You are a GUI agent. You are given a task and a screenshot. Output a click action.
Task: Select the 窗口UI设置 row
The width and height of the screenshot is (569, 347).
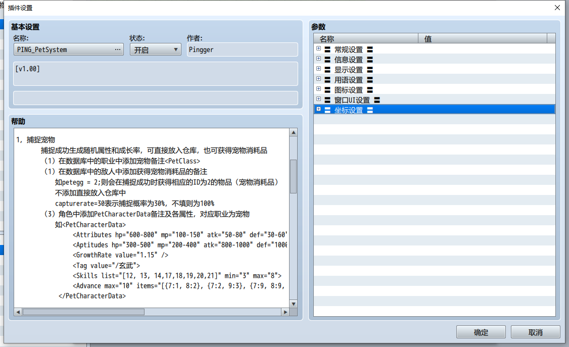click(x=435, y=100)
